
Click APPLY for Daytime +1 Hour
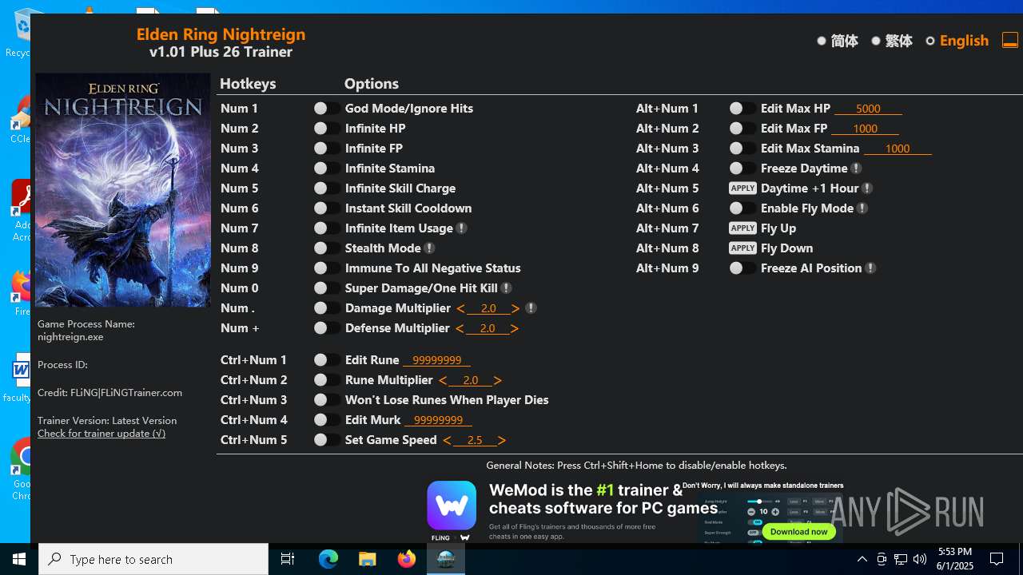pos(742,188)
